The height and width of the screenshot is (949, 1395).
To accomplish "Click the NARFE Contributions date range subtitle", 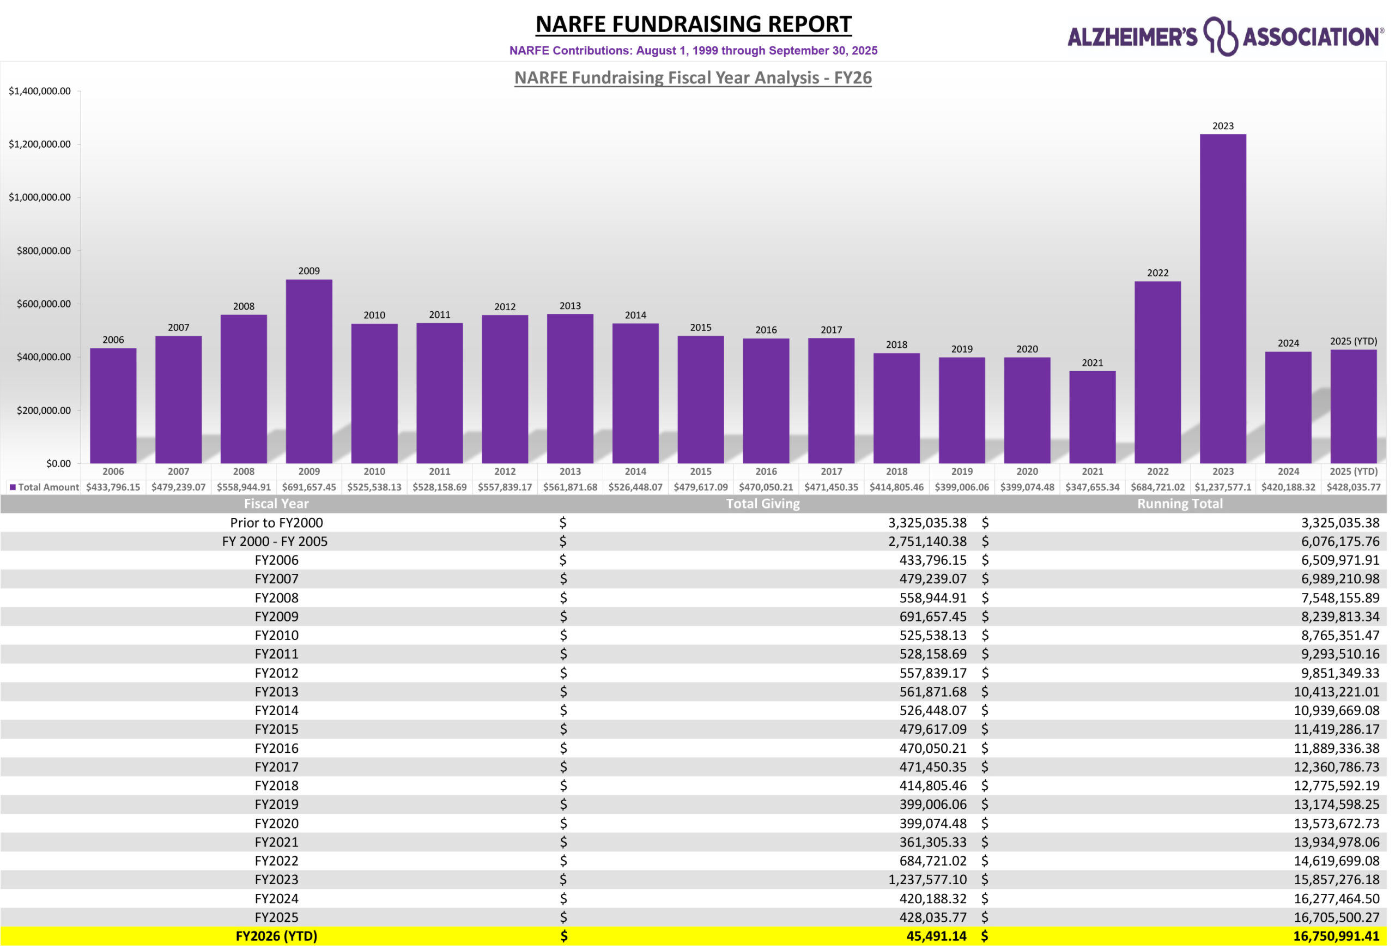I will 693,51.
